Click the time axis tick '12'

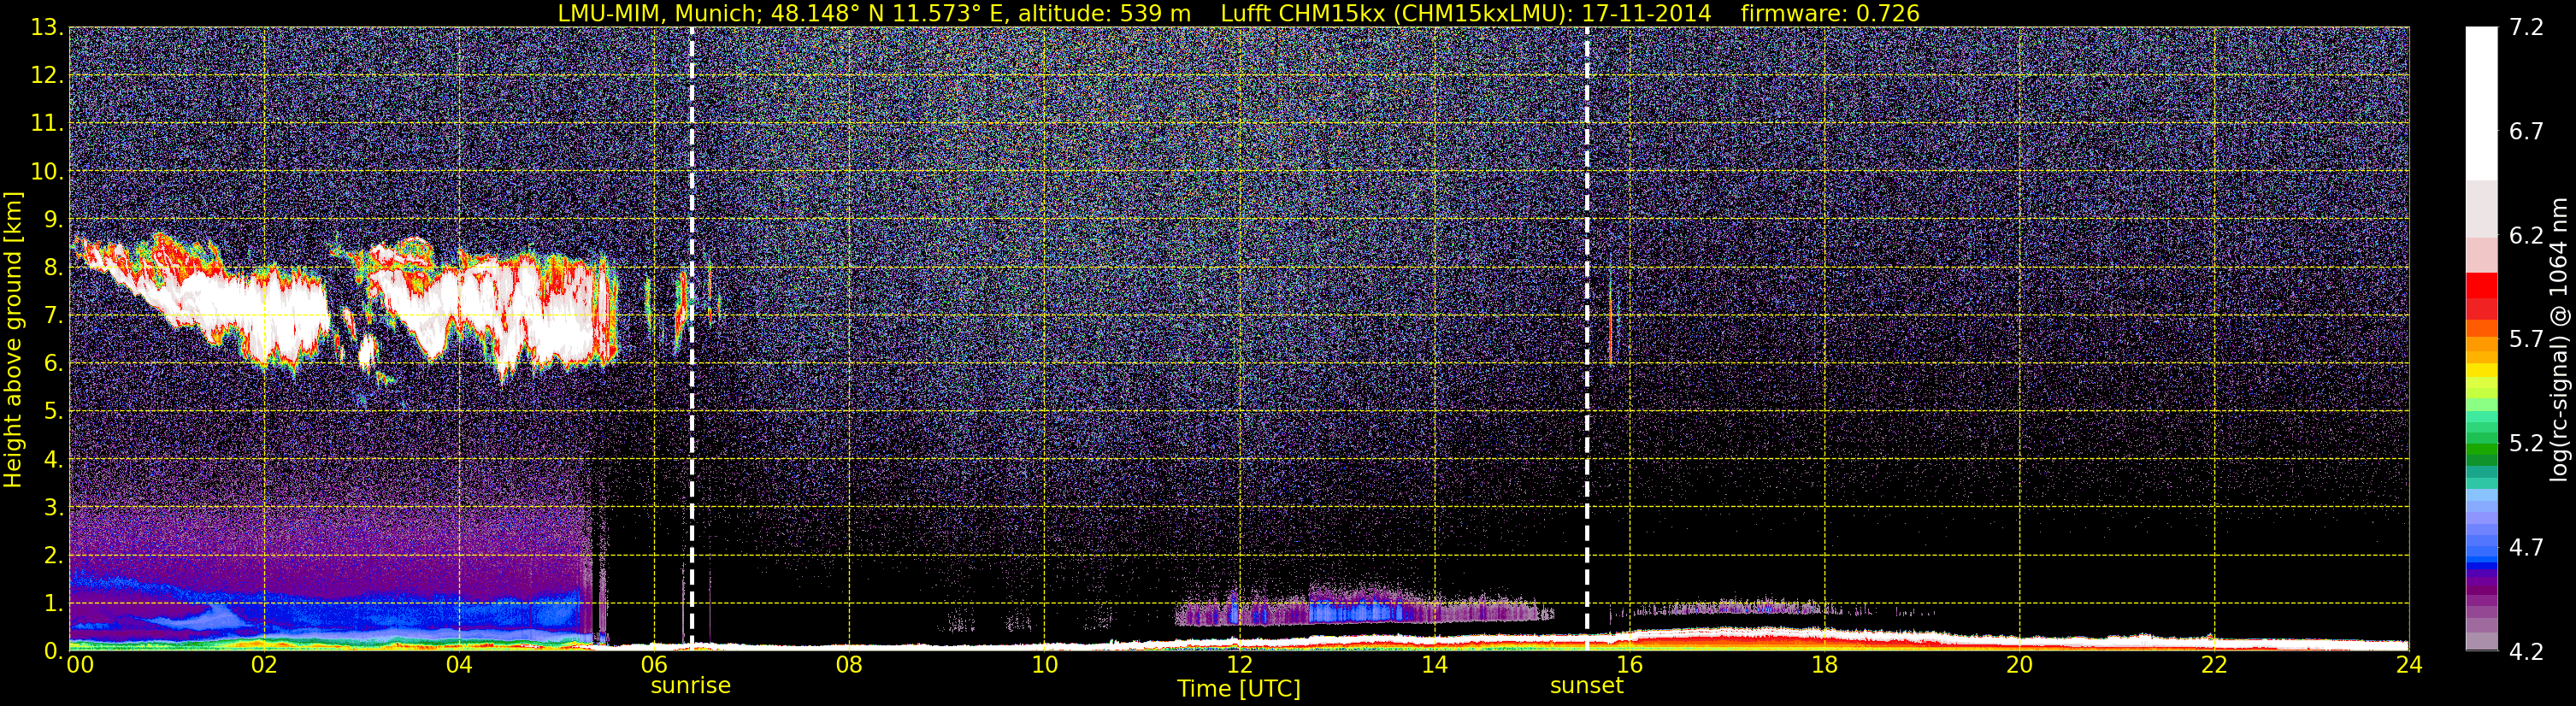1239,666
